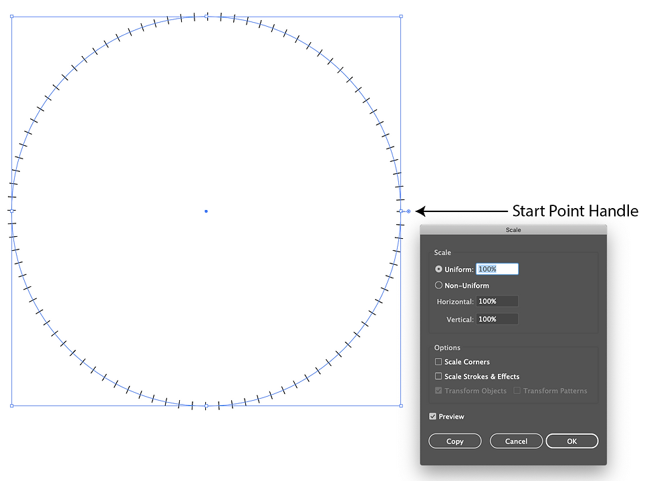
Task: Select the Non-Uniform radio button
Action: click(x=438, y=285)
